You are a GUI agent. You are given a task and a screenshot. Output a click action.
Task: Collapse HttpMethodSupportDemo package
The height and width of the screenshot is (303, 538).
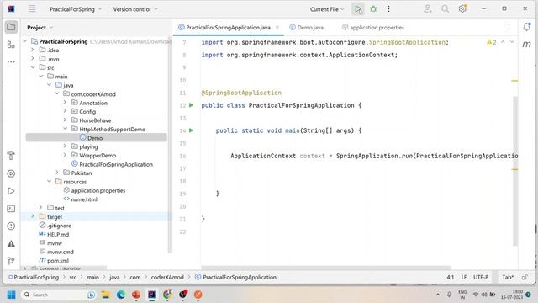[66, 129]
